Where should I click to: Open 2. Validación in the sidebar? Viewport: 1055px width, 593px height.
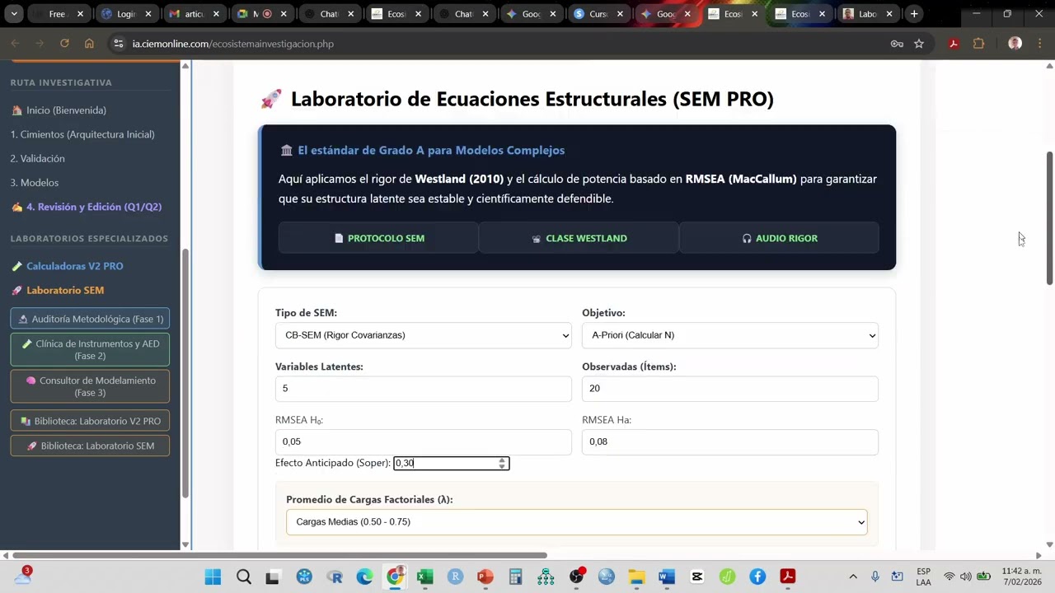[x=38, y=158]
